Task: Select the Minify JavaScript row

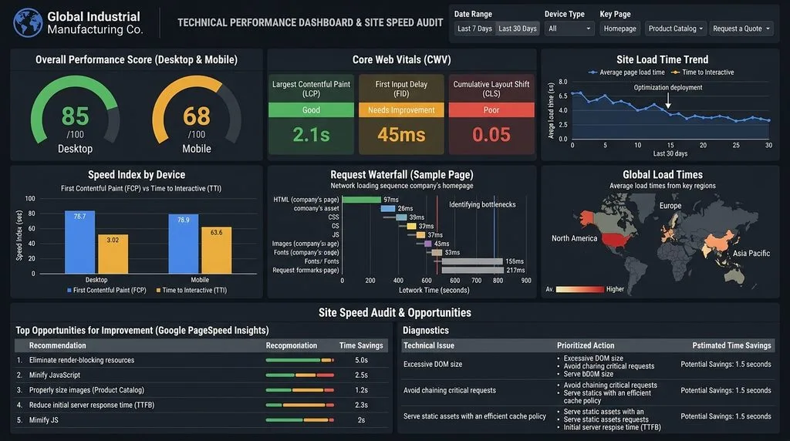Action: pyautogui.click(x=201, y=375)
